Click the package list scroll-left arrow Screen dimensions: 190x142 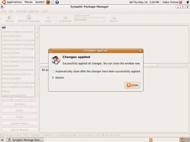(x=41, y=65)
